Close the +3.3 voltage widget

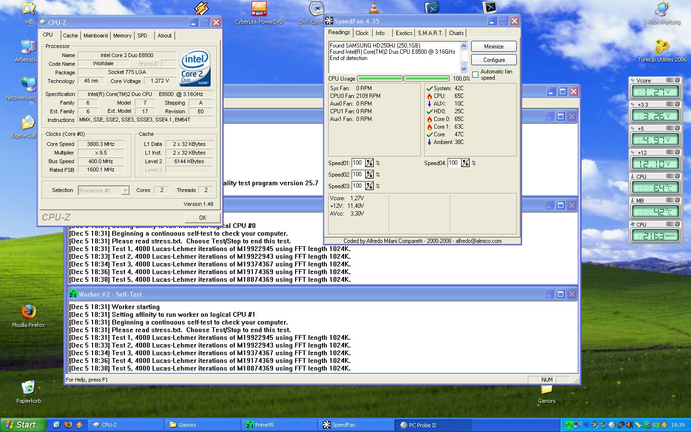point(677,104)
